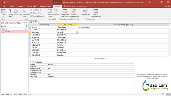Image resolution: width=171 pixels, height=96 pixels.
Task: Select the Lookup tab in Field Properties
Action: click(39, 62)
